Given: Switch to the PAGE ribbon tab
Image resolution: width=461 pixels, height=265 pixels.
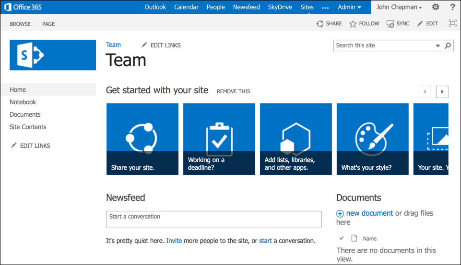Looking at the screenshot, I should pyautogui.click(x=48, y=24).
